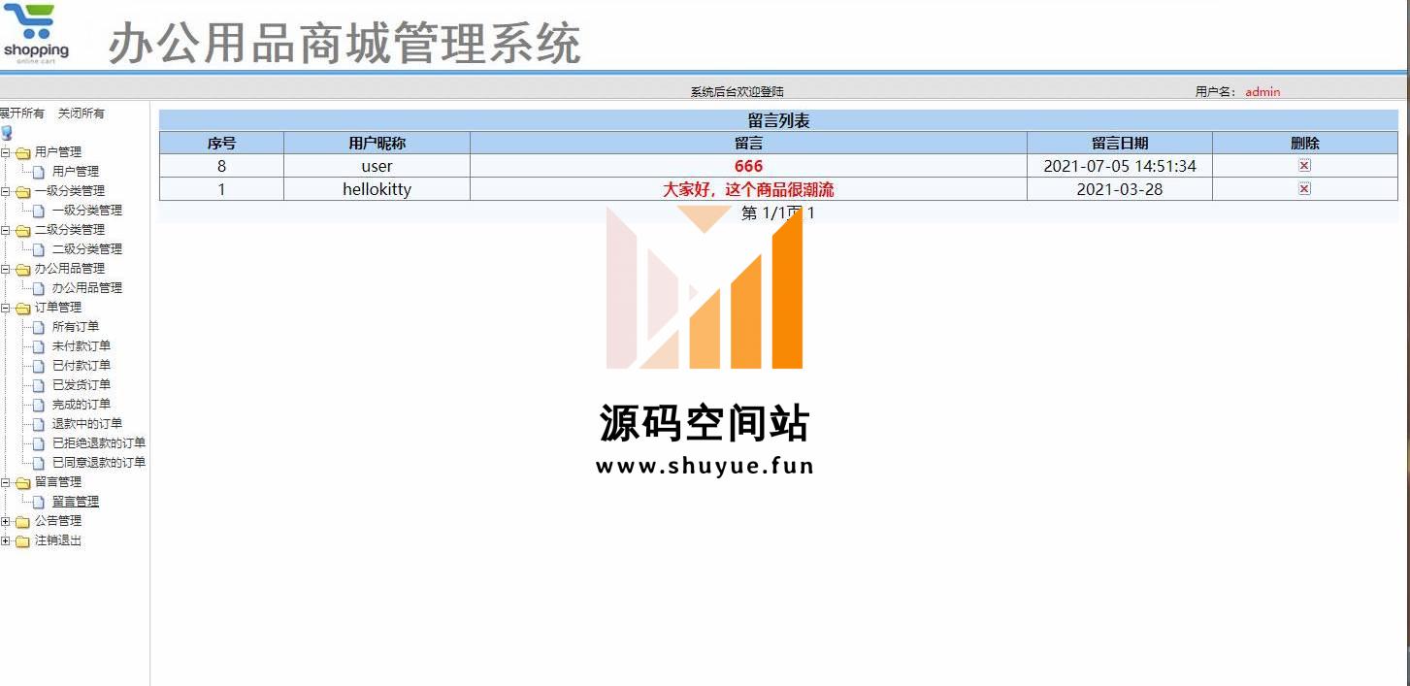Open 未付款订单 in the sidebar
1410x686 pixels.
tap(82, 346)
